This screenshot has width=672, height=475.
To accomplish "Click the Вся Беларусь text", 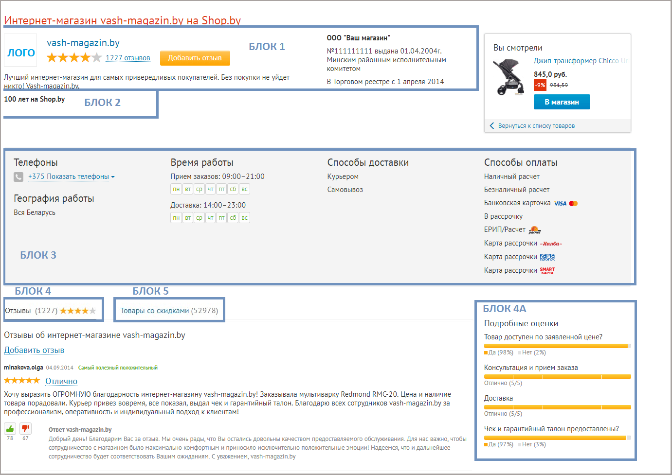I will (35, 212).
